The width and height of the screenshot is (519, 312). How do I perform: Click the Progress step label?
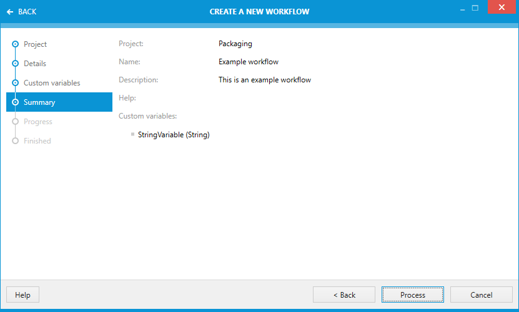(x=37, y=122)
